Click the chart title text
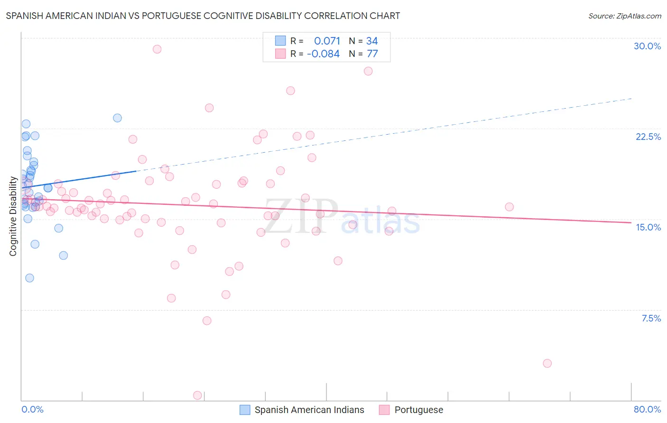This screenshot has height=423, width=667. 203,16
